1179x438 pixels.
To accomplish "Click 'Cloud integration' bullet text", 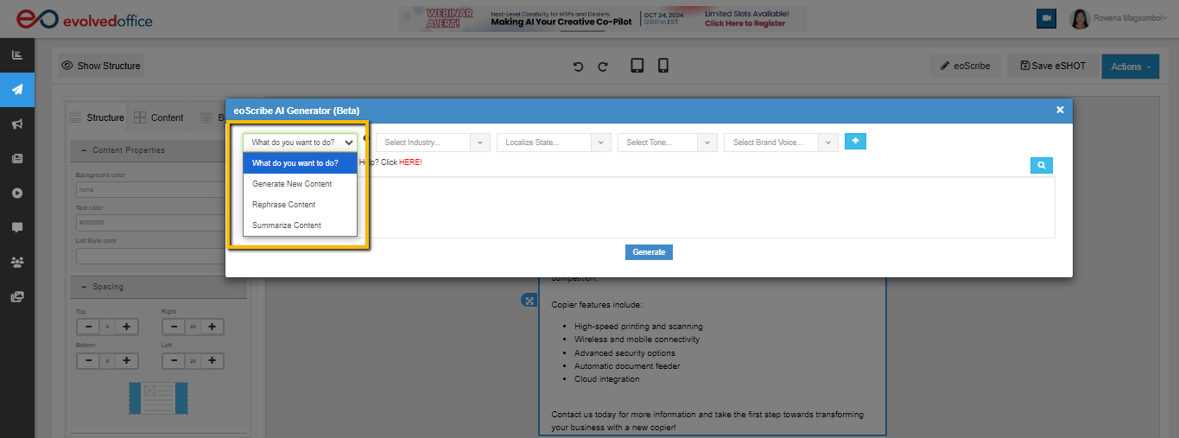I will pos(607,379).
